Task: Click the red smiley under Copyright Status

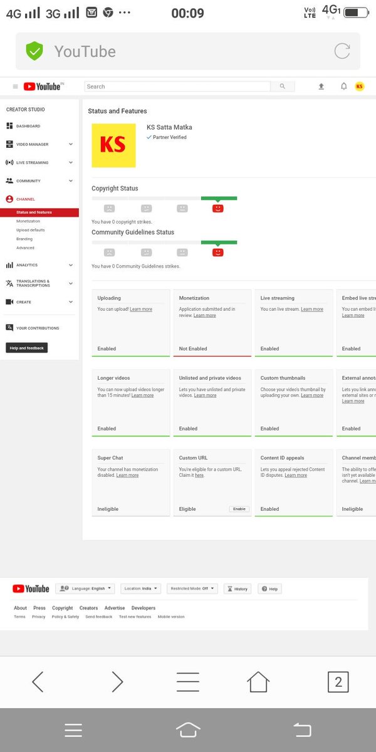Action: point(218,208)
